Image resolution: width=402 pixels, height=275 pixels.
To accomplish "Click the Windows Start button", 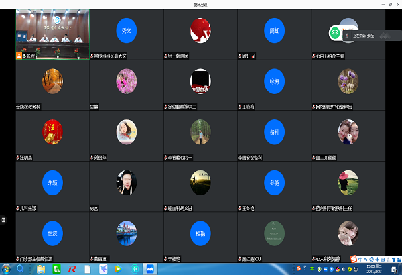I will (x=5, y=269).
